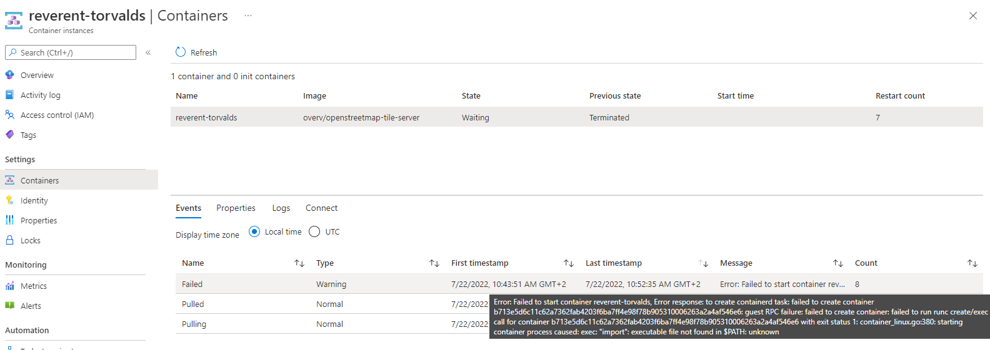The width and height of the screenshot is (990, 350).
Task: Click the Image column header
Action: (314, 95)
